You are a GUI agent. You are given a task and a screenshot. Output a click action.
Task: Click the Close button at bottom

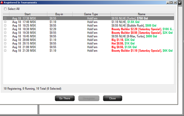(x=113, y=98)
